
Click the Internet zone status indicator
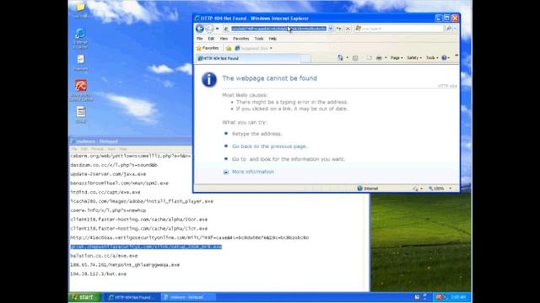coord(368,189)
